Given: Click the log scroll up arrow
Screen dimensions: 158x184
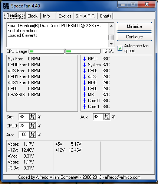Looking at the screenshot, I should coord(111,26).
